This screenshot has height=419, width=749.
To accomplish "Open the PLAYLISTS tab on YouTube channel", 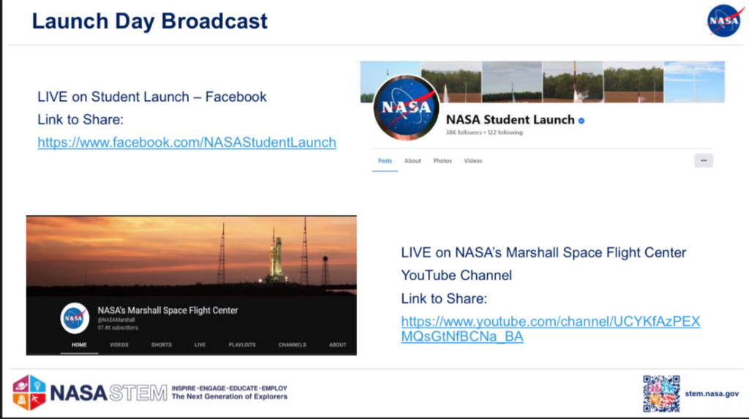I will pyautogui.click(x=242, y=344).
